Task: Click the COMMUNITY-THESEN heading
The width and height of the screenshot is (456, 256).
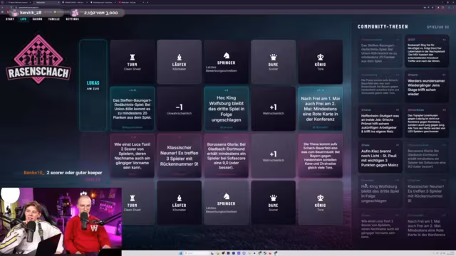Action: pyautogui.click(x=383, y=27)
